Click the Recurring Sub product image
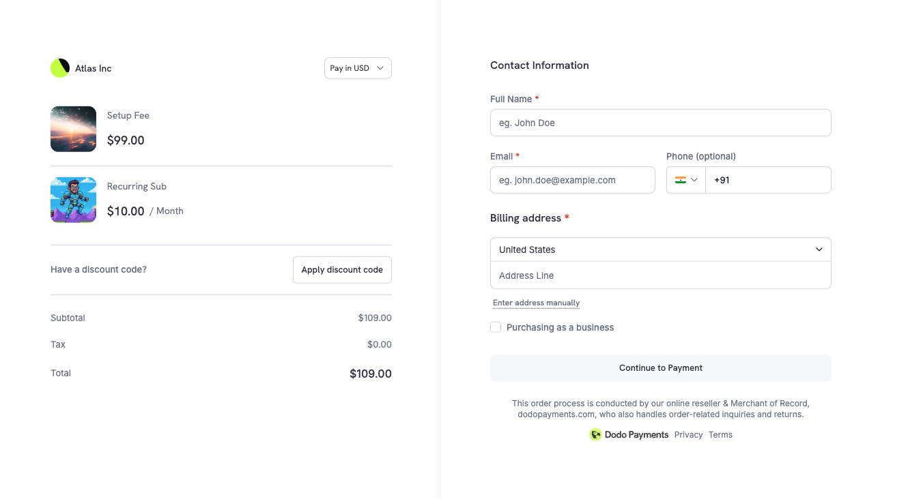Image resolution: width=908 pixels, height=499 pixels. (x=73, y=200)
